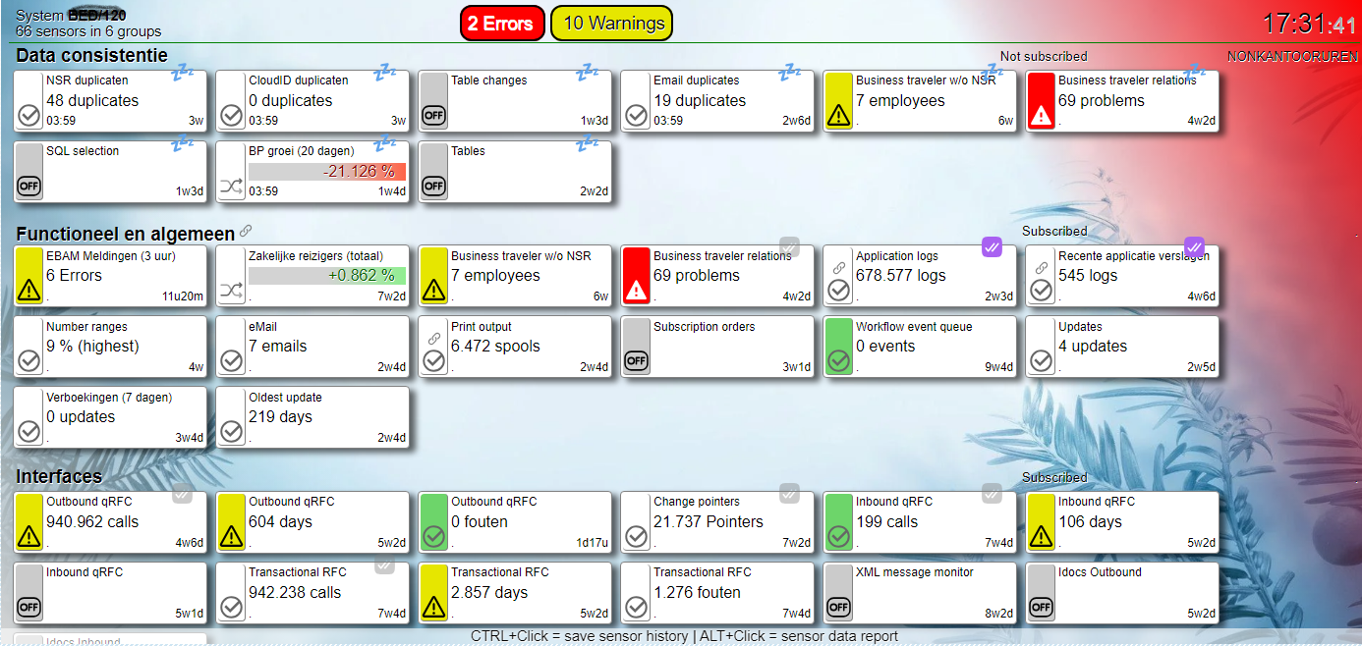
Task: Expand the Functioneel en algemeen group title
Action: [x=125, y=234]
